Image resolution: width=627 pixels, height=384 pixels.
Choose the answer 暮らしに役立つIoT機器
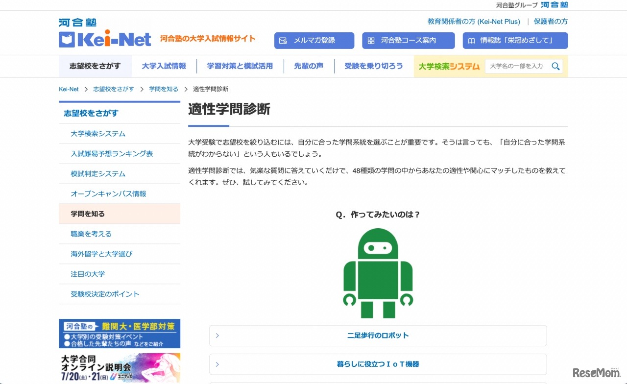coord(378,364)
